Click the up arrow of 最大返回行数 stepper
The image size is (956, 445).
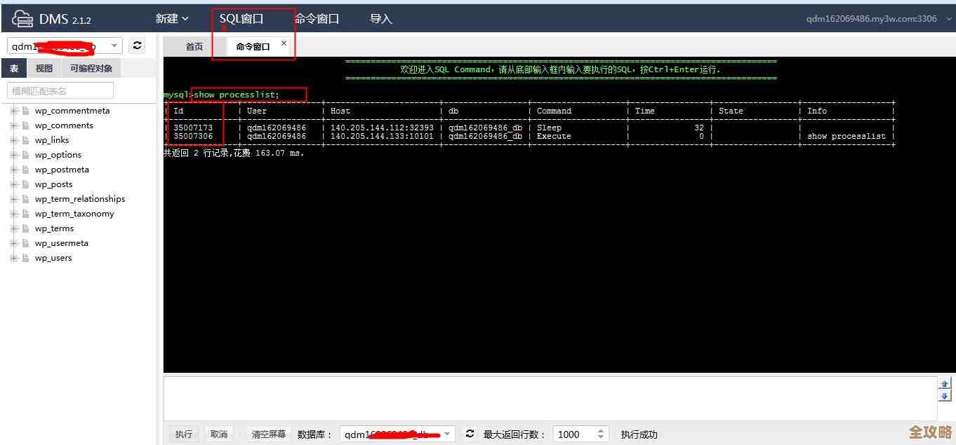602,430
